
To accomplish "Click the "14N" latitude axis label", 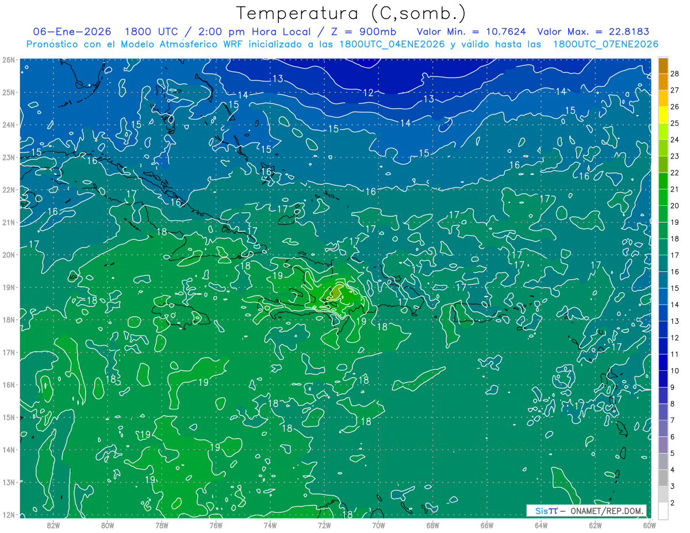I will [x=9, y=450].
